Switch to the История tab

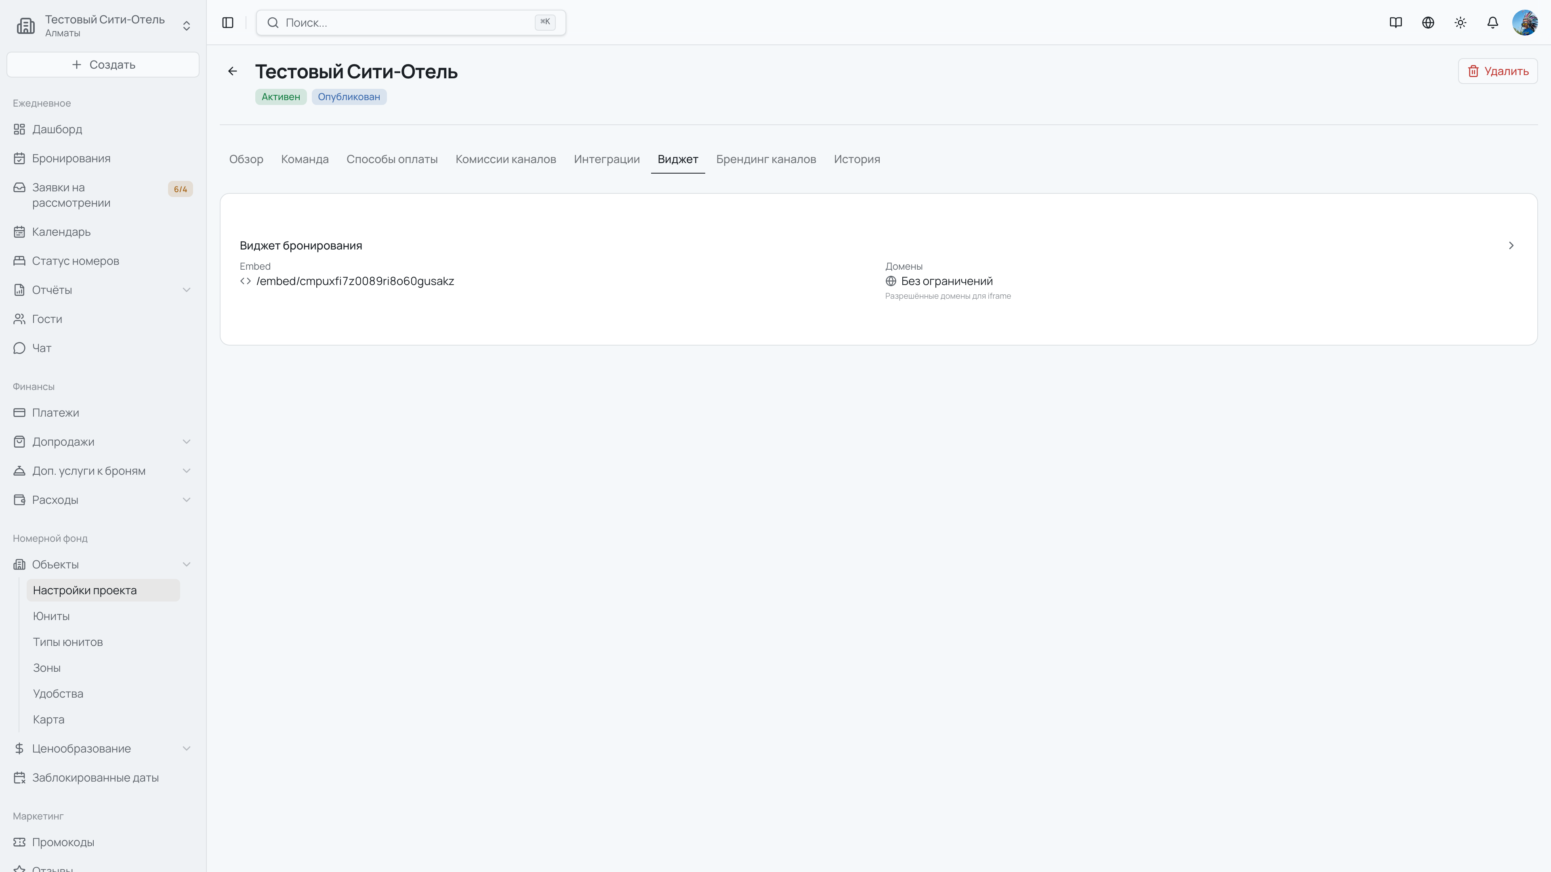click(x=857, y=159)
